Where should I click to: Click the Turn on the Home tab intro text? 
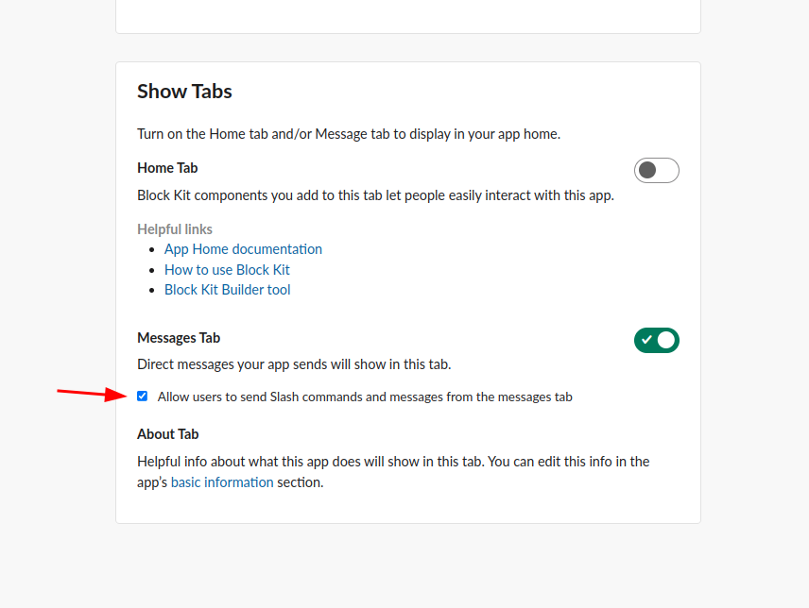coord(349,134)
